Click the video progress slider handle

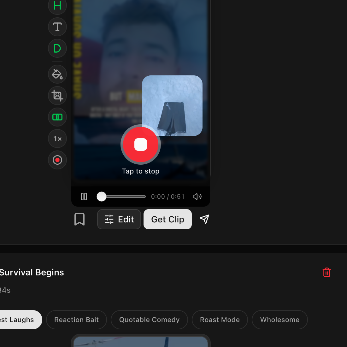[x=102, y=197]
